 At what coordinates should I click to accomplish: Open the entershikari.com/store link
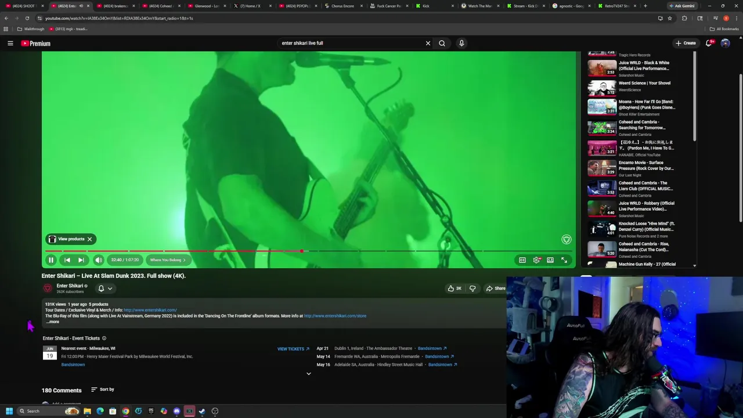(335, 316)
